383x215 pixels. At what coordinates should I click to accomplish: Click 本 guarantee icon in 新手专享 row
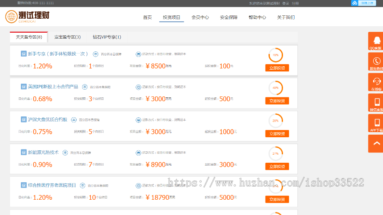click(x=95, y=54)
